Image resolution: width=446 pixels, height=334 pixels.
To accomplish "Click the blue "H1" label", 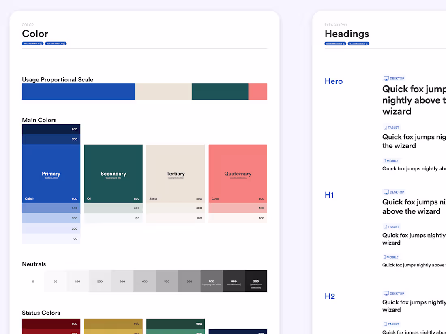I will pyautogui.click(x=329, y=195).
